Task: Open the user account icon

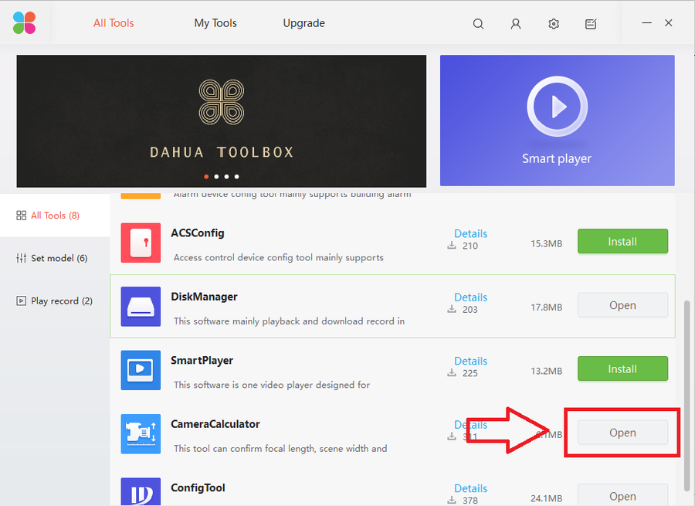Action: (516, 23)
